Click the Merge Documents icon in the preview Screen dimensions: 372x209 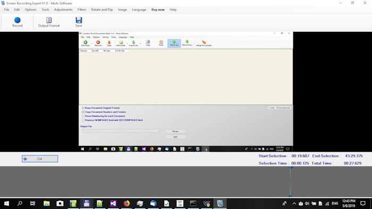pyautogui.click(x=204, y=42)
